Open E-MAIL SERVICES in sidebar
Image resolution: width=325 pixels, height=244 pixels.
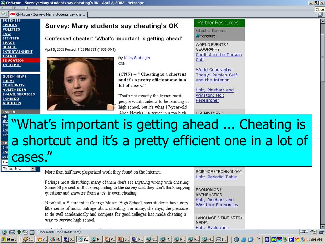pyautogui.click(x=19, y=94)
